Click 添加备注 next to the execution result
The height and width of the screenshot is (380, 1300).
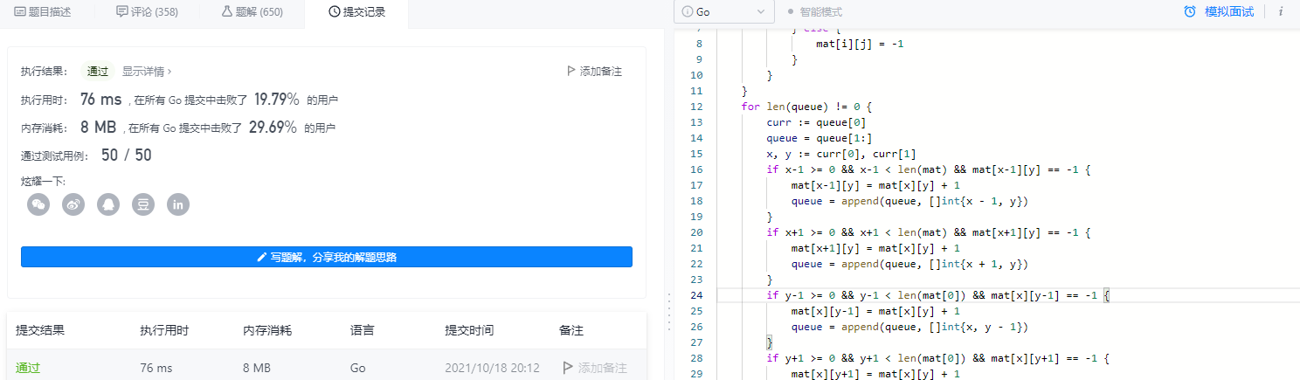click(x=600, y=72)
